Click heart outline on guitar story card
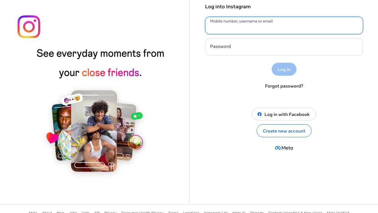This screenshot has width=378, height=213. click(128, 156)
